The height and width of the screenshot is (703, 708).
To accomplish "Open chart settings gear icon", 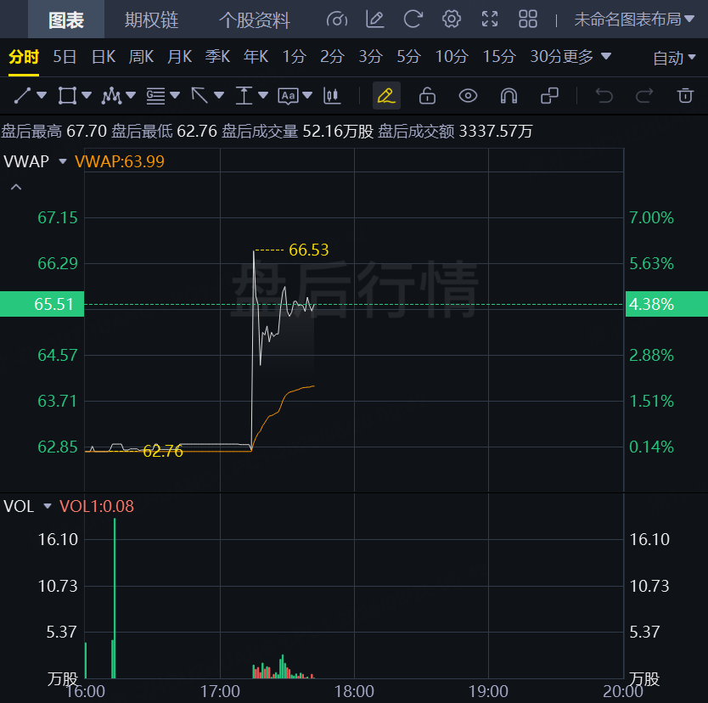I will click(x=451, y=20).
